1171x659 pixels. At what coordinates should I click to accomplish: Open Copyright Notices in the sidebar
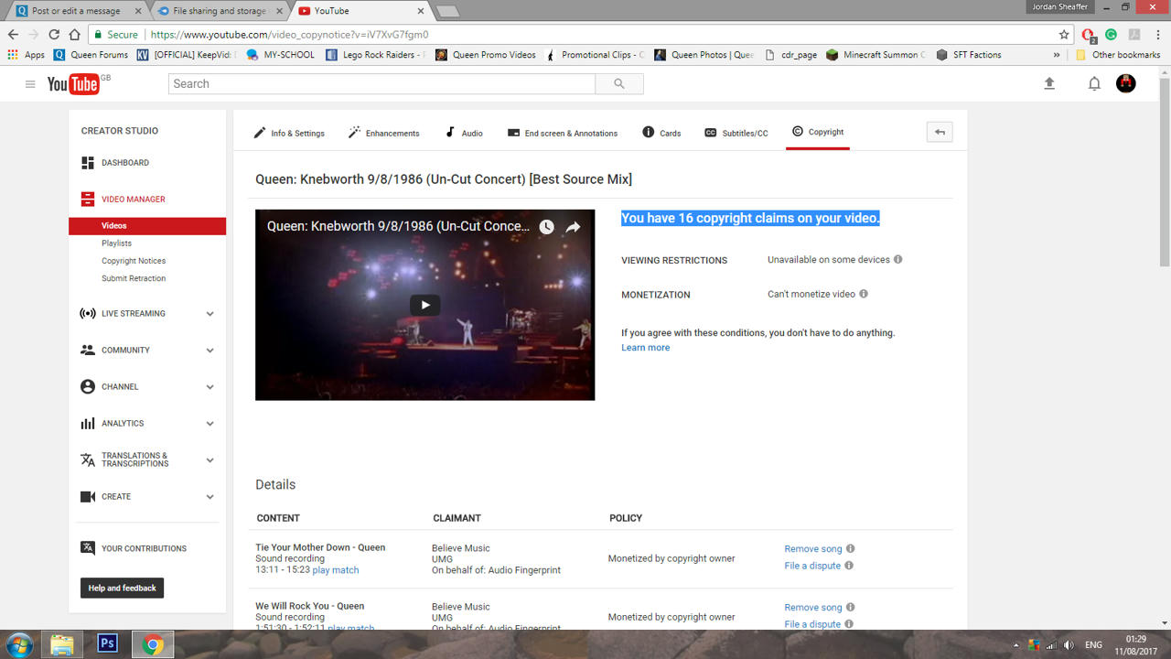point(134,261)
